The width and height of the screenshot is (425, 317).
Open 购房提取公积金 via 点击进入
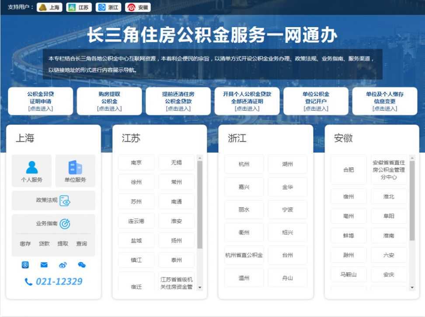tap(109, 108)
